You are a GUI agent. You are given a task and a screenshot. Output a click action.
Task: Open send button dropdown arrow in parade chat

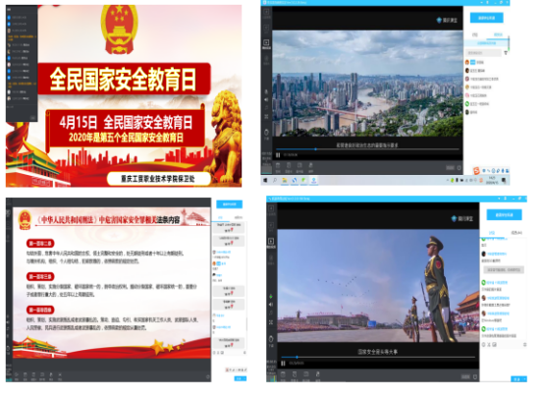[x=524, y=379]
